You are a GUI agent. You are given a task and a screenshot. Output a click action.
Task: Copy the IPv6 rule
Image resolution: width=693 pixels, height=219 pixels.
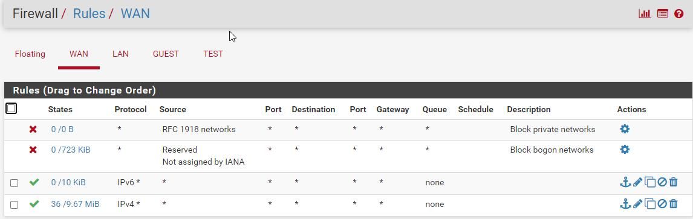649,182
